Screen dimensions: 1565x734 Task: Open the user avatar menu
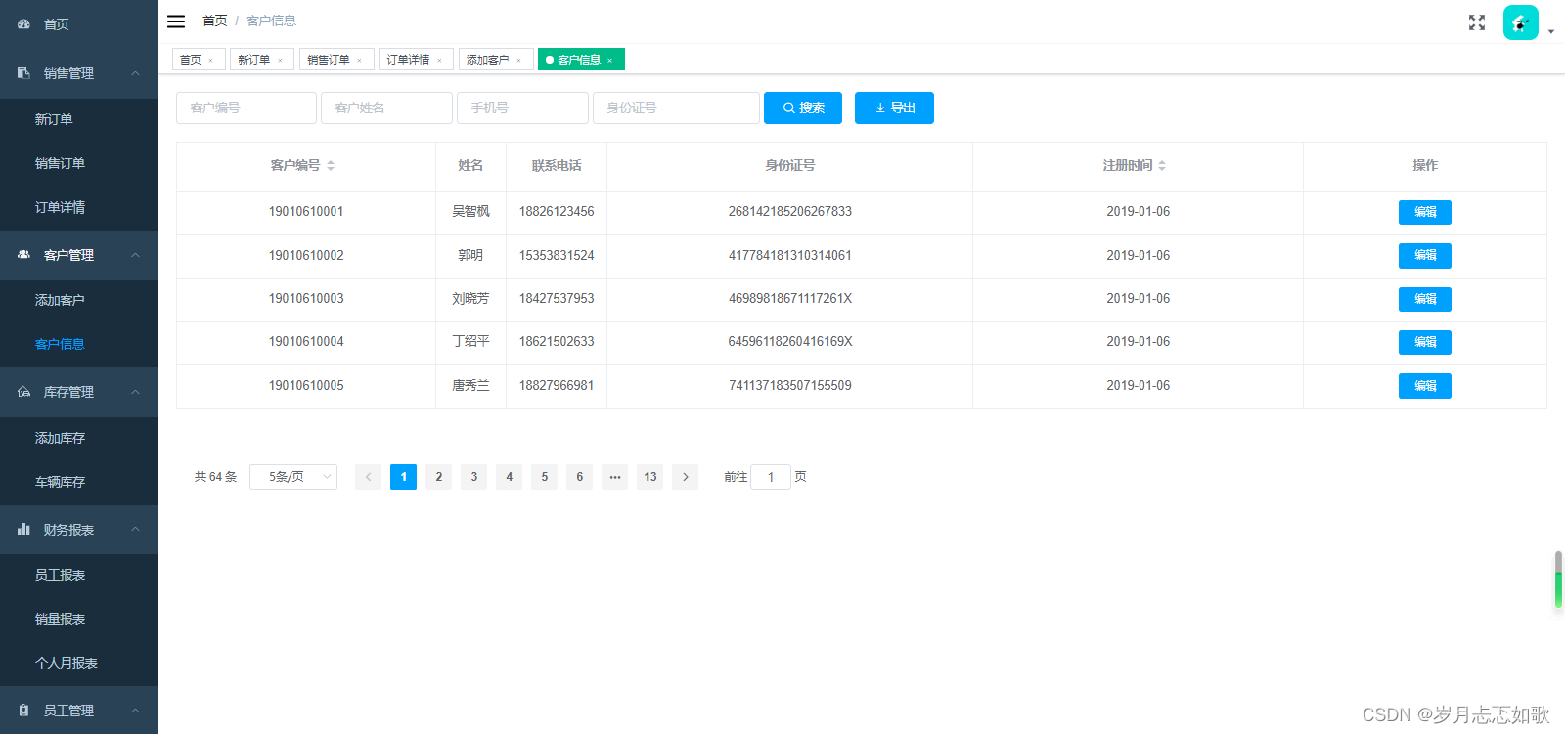(1520, 22)
